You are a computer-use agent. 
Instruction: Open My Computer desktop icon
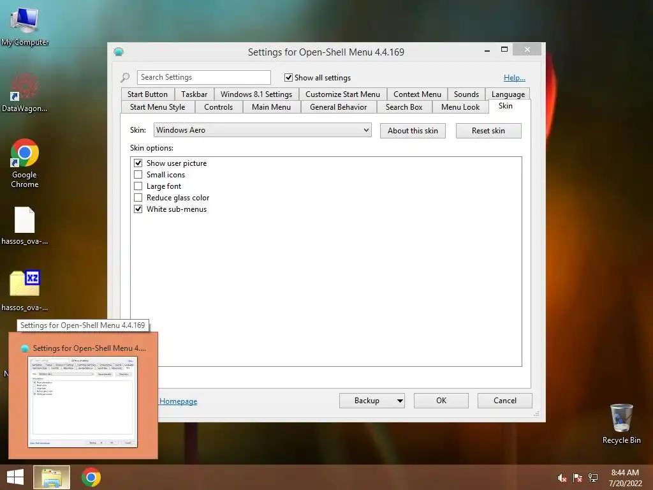point(25,26)
